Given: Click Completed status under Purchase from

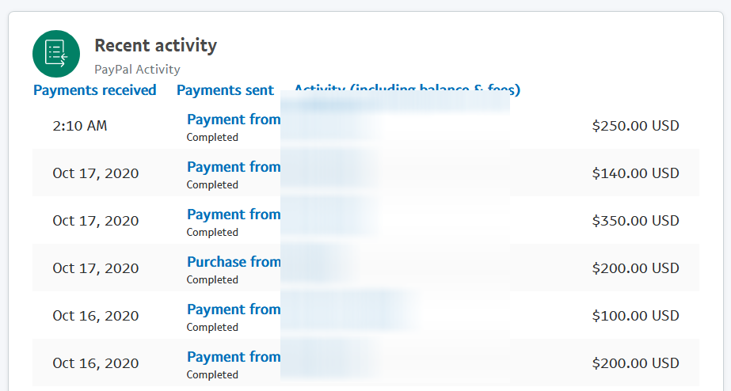Looking at the screenshot, I should click(x=212, y=279).
